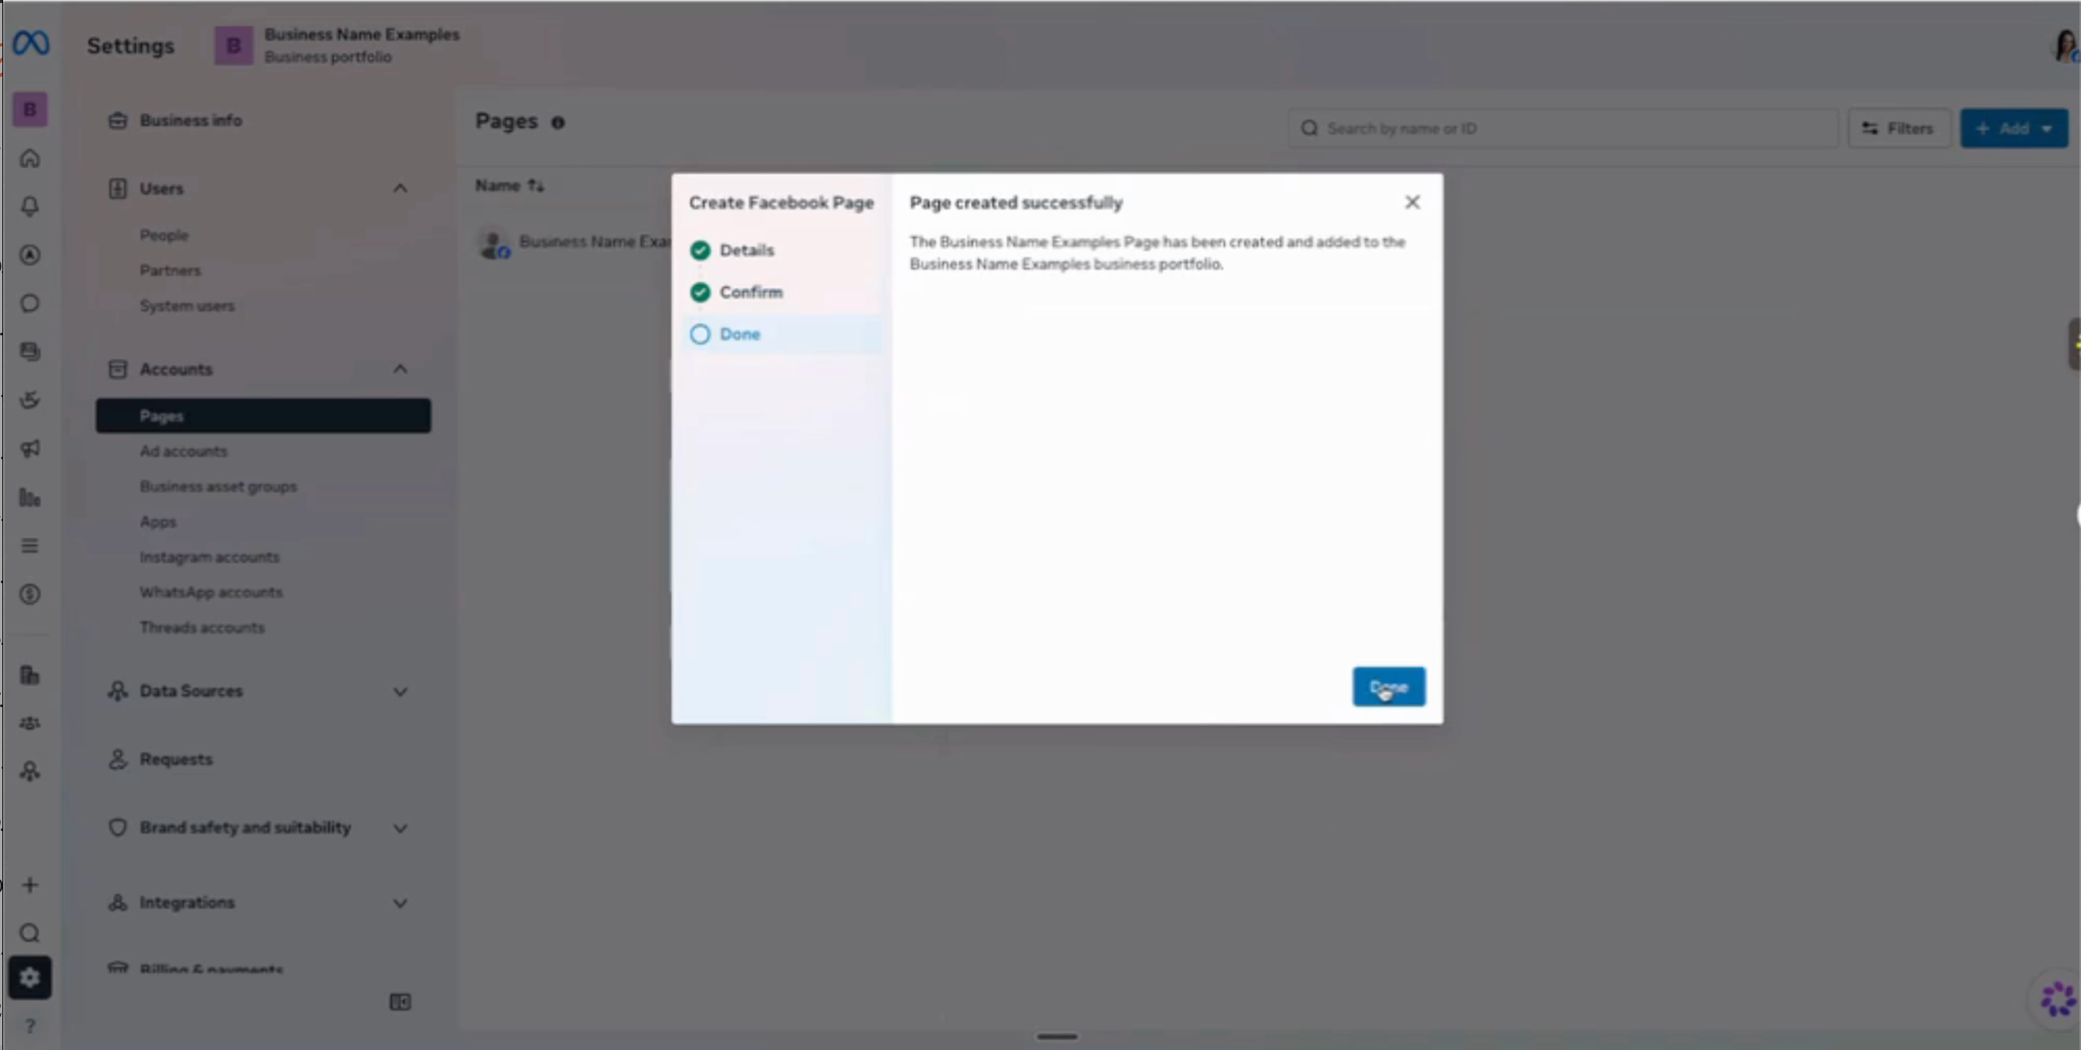Collapse the Users section
This screenshot has width=2081, height=1050.
pyautogui.click(x=400, y=188)
